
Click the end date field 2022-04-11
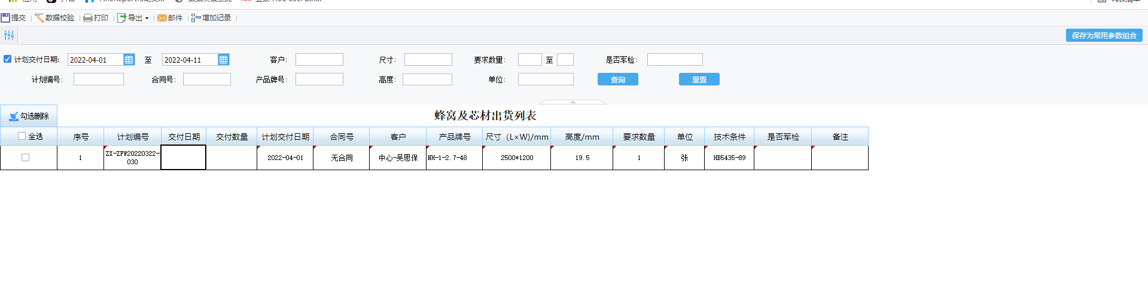coord(190,60)
